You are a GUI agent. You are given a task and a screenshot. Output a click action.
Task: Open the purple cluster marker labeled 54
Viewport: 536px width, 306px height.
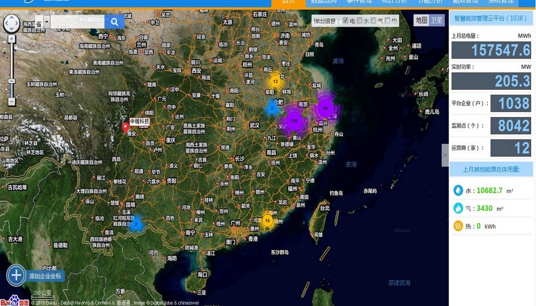point(325,108)
